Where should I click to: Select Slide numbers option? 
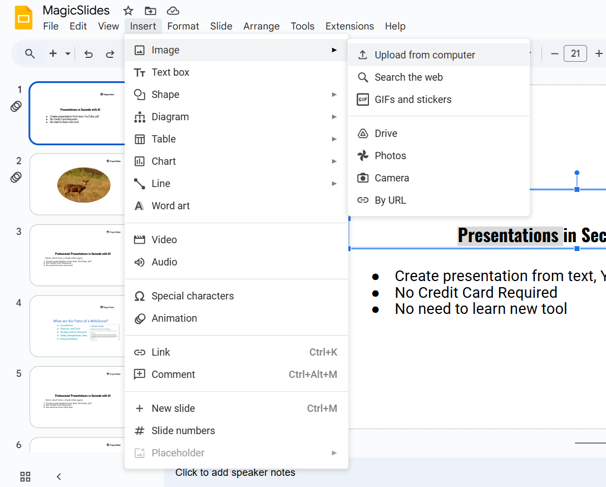(x=237, y=431)
